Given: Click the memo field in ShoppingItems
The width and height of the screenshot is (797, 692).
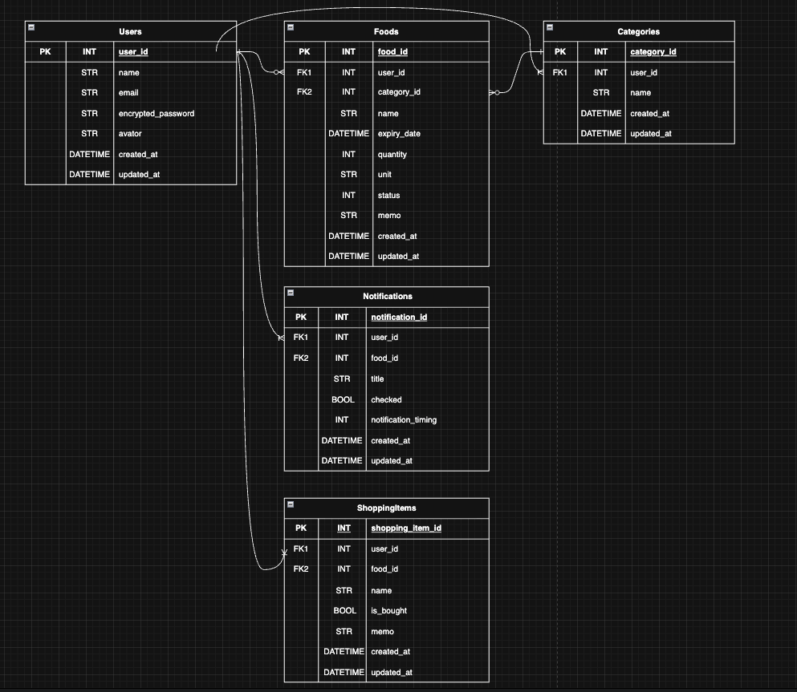Looking at the screenshot, I should click(382, 632).
